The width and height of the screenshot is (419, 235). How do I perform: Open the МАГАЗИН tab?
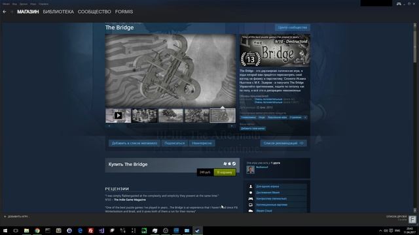[28, 12]
